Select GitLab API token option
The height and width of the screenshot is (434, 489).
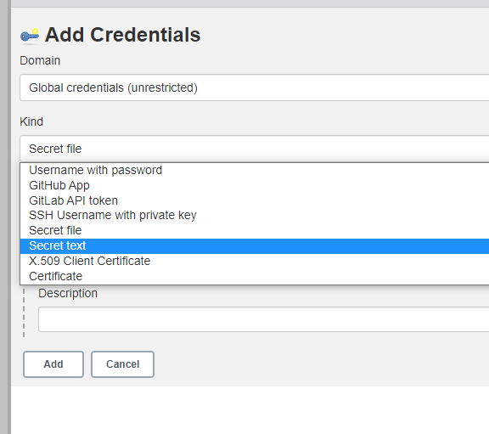(254, 200)
